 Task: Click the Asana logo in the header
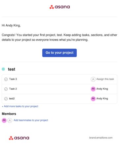(59, 7)
